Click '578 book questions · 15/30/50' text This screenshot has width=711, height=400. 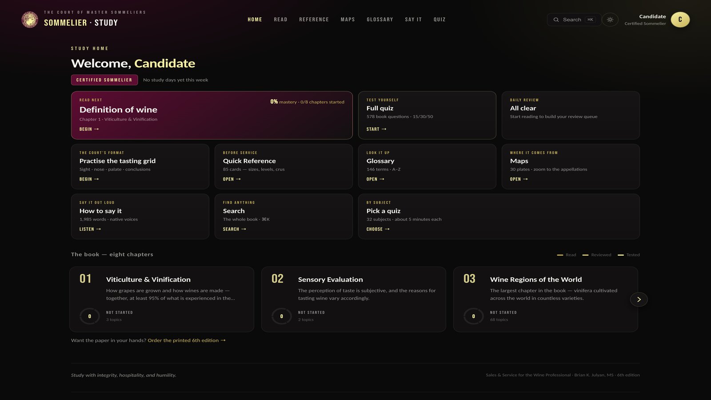[x=399, y=117]
